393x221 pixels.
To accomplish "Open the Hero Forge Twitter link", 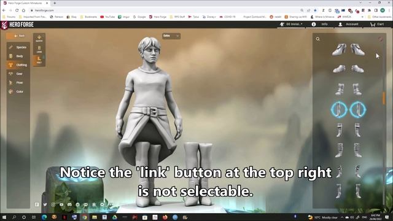I will [45, 204].
